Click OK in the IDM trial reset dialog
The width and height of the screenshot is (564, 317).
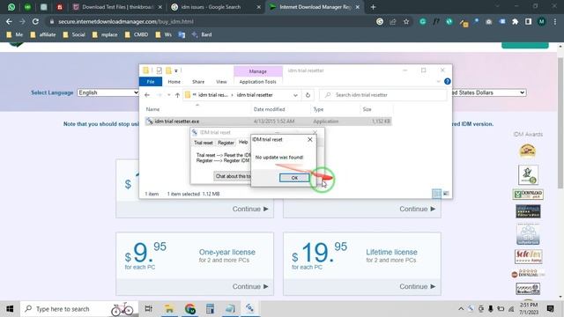coord(294,178)
